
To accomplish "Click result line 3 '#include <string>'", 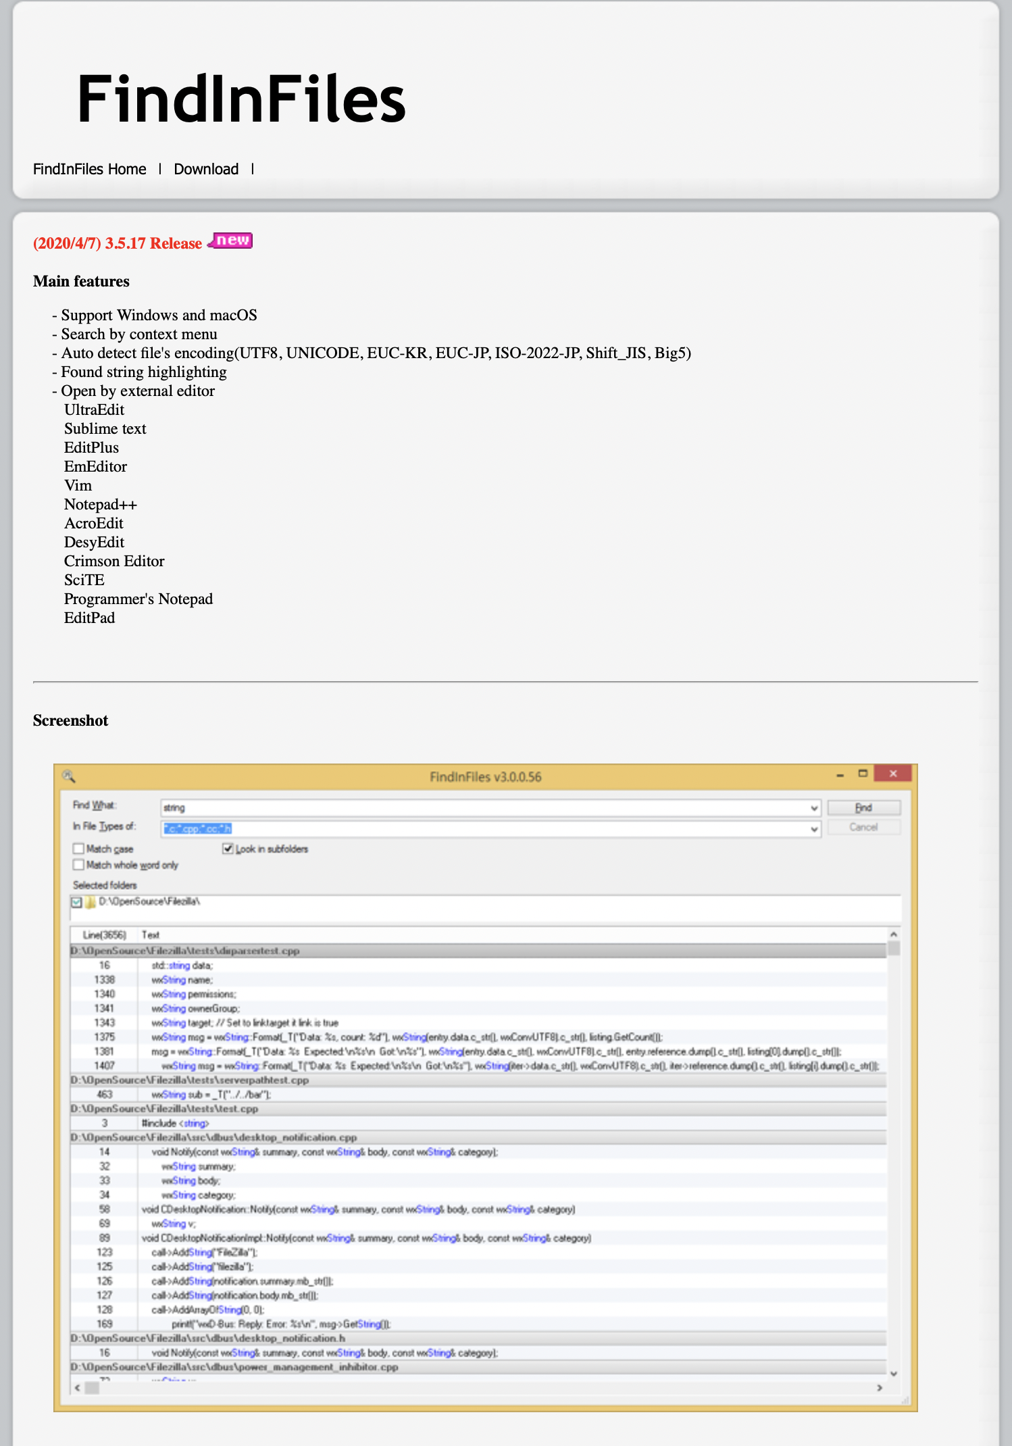I will coord(478,1124).
